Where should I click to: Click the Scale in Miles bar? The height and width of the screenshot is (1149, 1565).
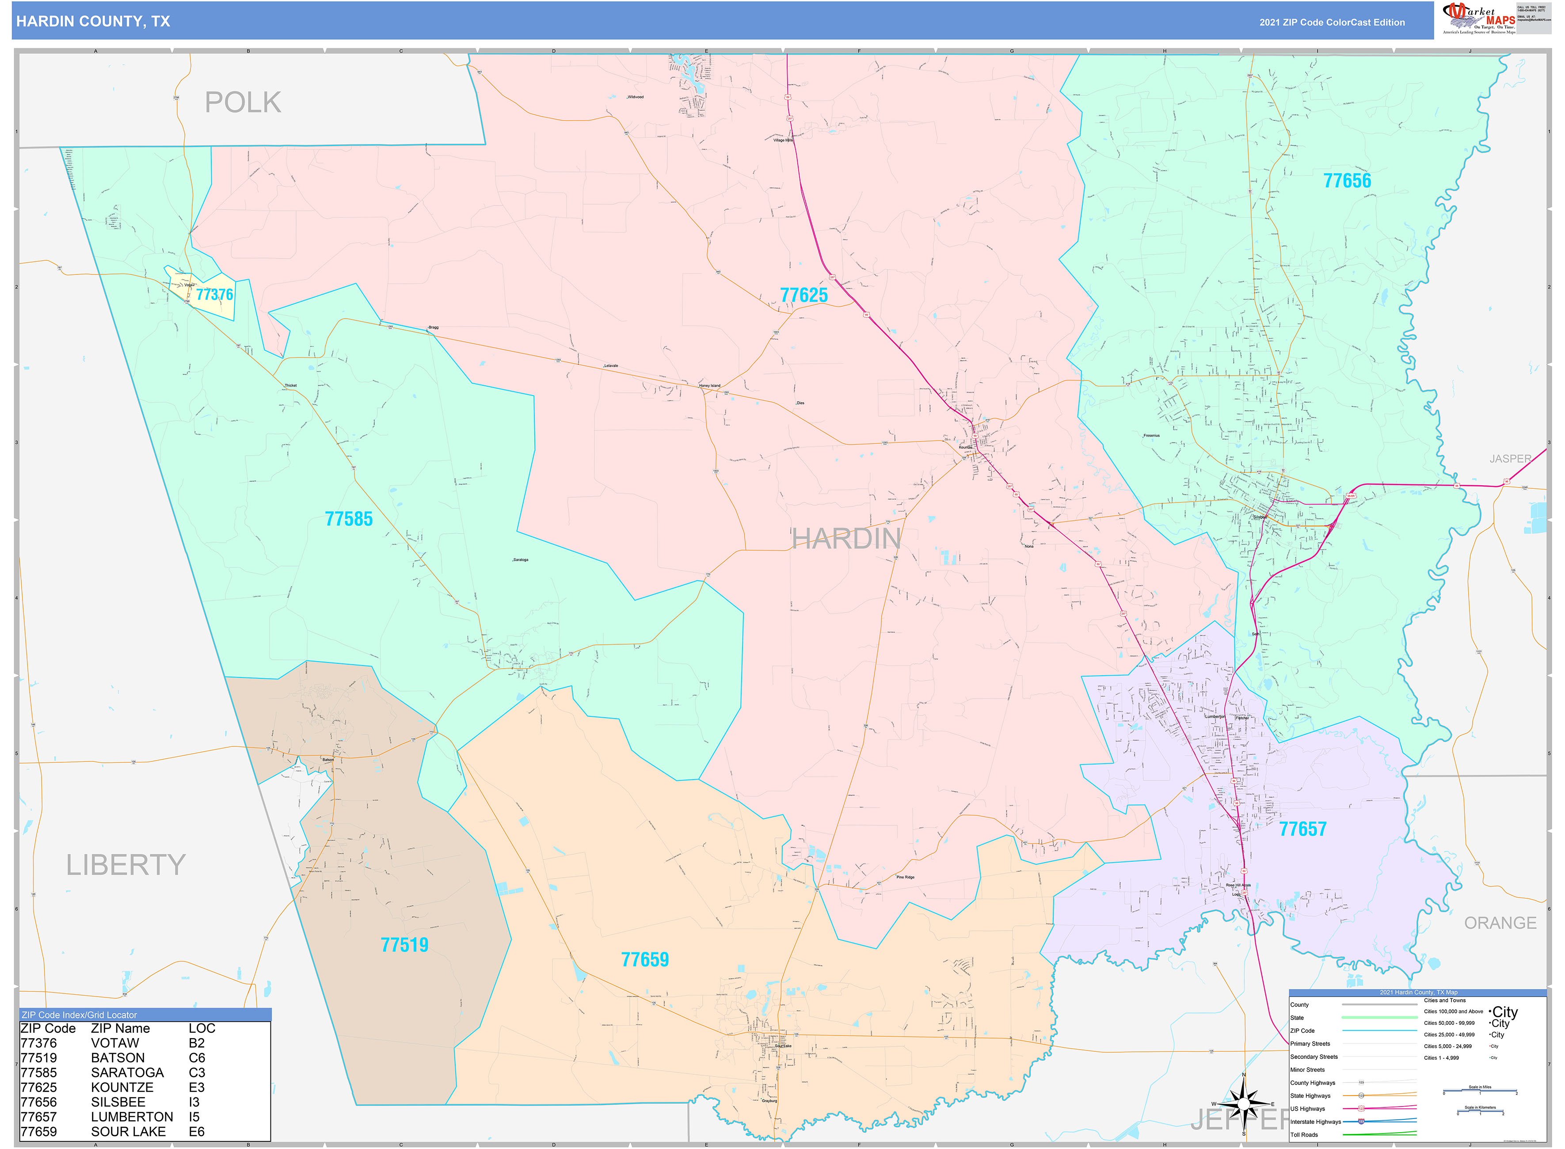1479,1091
